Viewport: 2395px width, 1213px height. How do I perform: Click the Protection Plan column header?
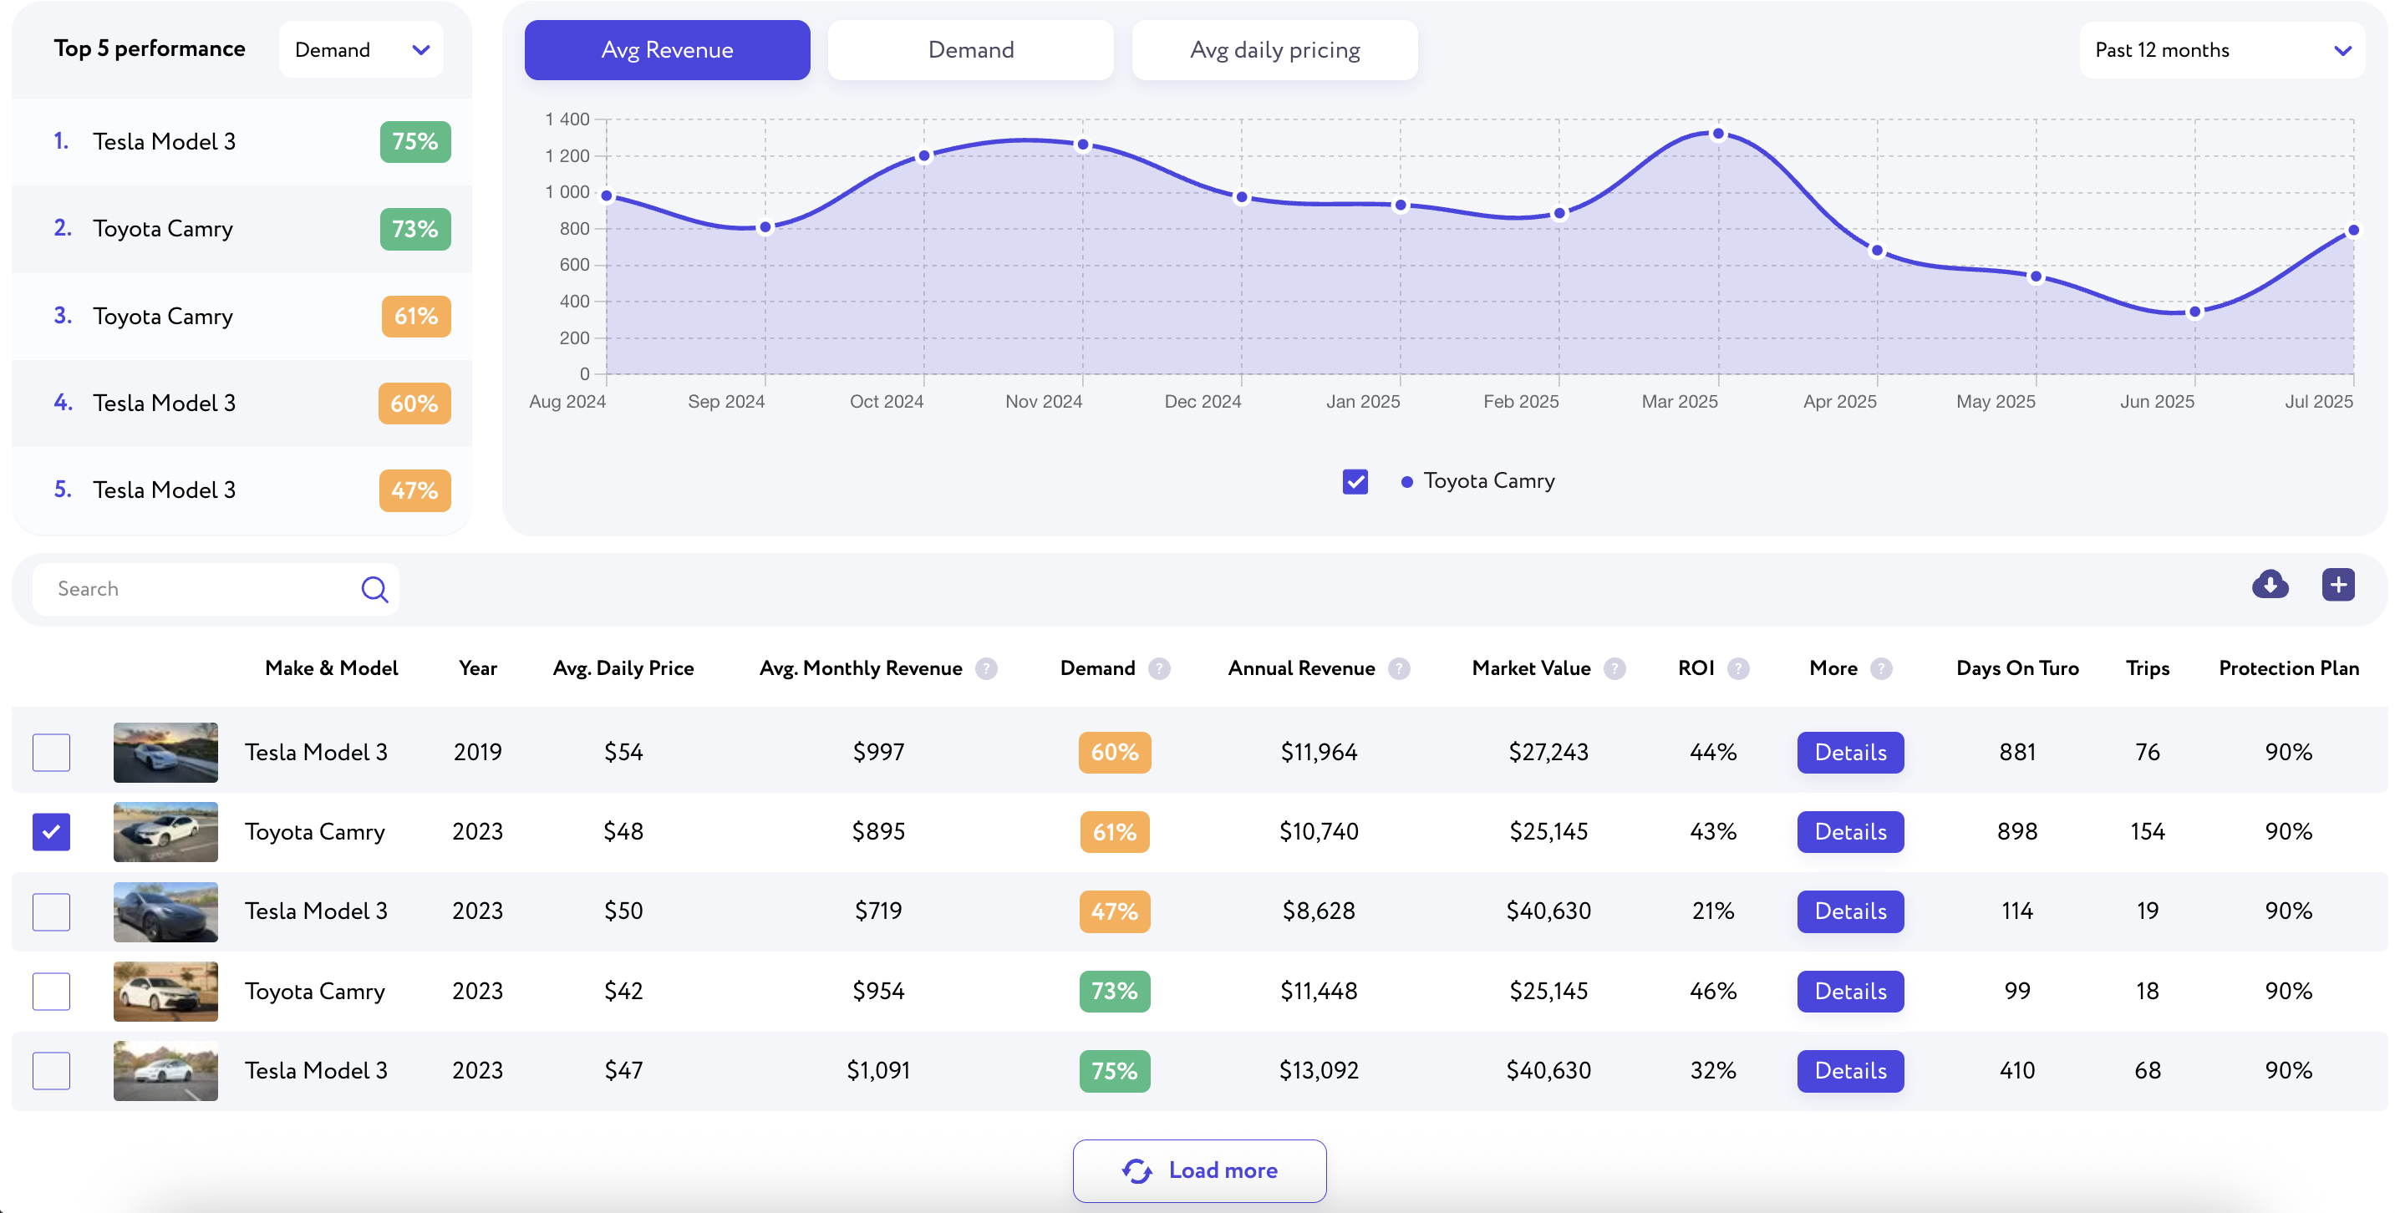coord(2289,668)
